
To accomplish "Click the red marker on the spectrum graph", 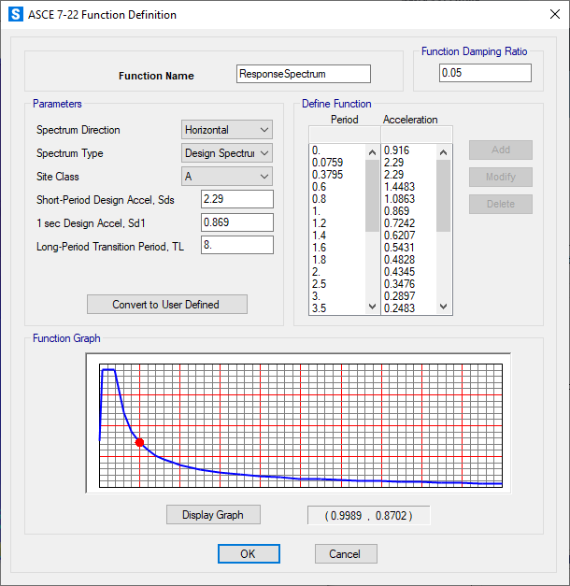I will tap(139, 443).
